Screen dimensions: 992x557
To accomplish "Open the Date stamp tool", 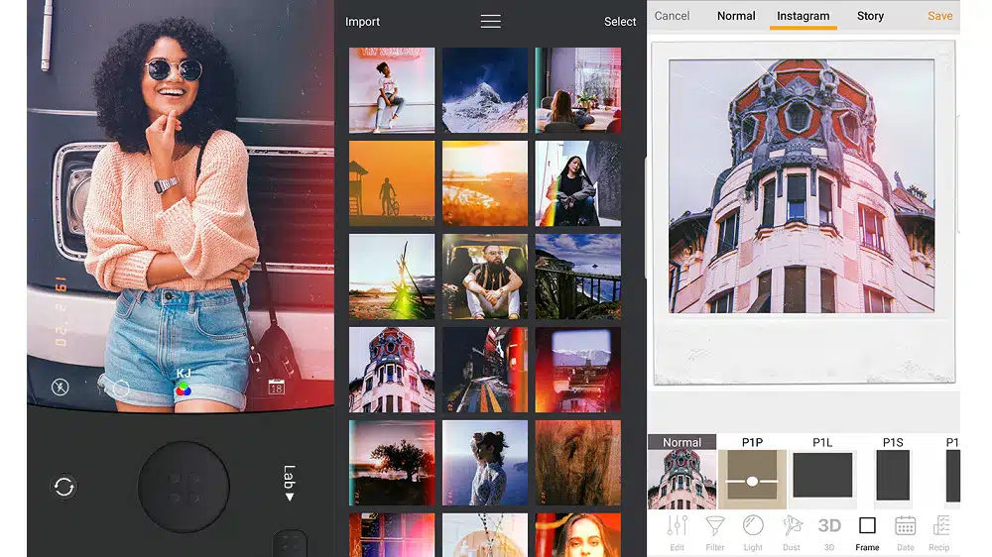I will (905, 529).
